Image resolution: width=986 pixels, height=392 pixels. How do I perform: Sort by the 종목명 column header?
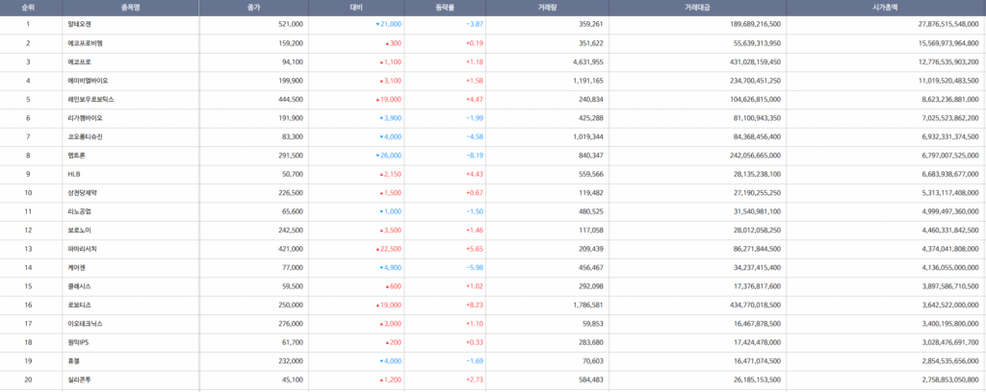131,7
